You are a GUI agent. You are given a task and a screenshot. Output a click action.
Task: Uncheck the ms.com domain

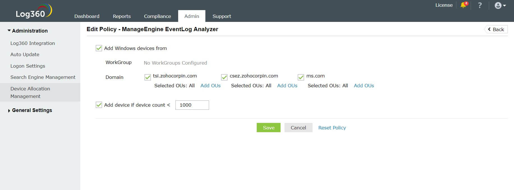(301, 77)
